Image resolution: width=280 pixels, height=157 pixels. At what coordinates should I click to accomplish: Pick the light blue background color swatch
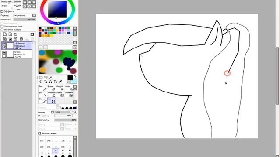click(x=74, y=81)
